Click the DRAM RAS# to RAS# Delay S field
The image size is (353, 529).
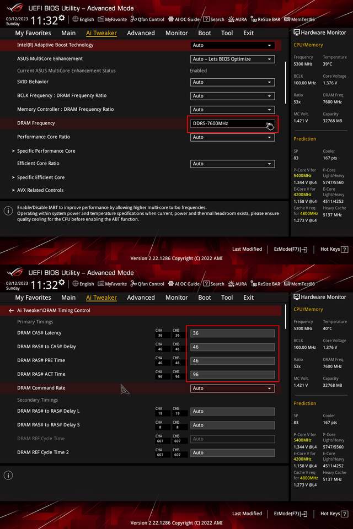pos(232,425)
